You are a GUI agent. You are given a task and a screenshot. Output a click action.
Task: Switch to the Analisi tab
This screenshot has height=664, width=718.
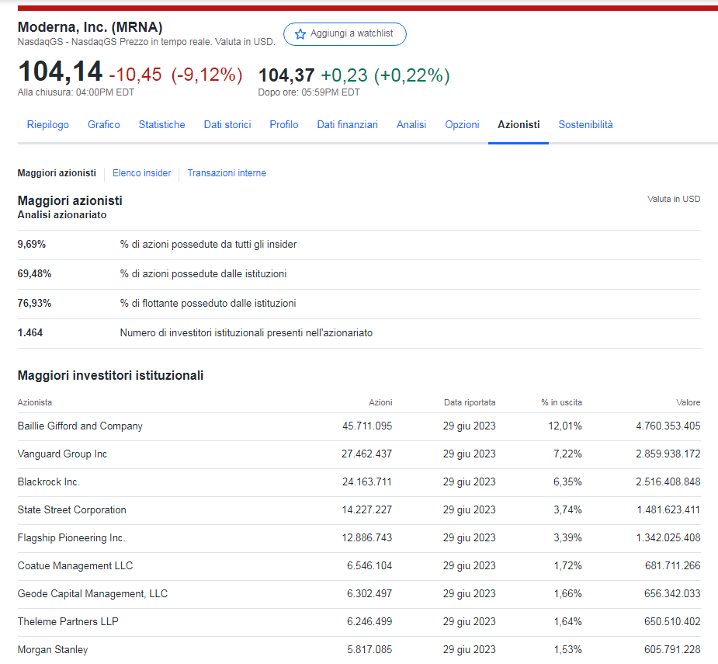click(411, 124)
